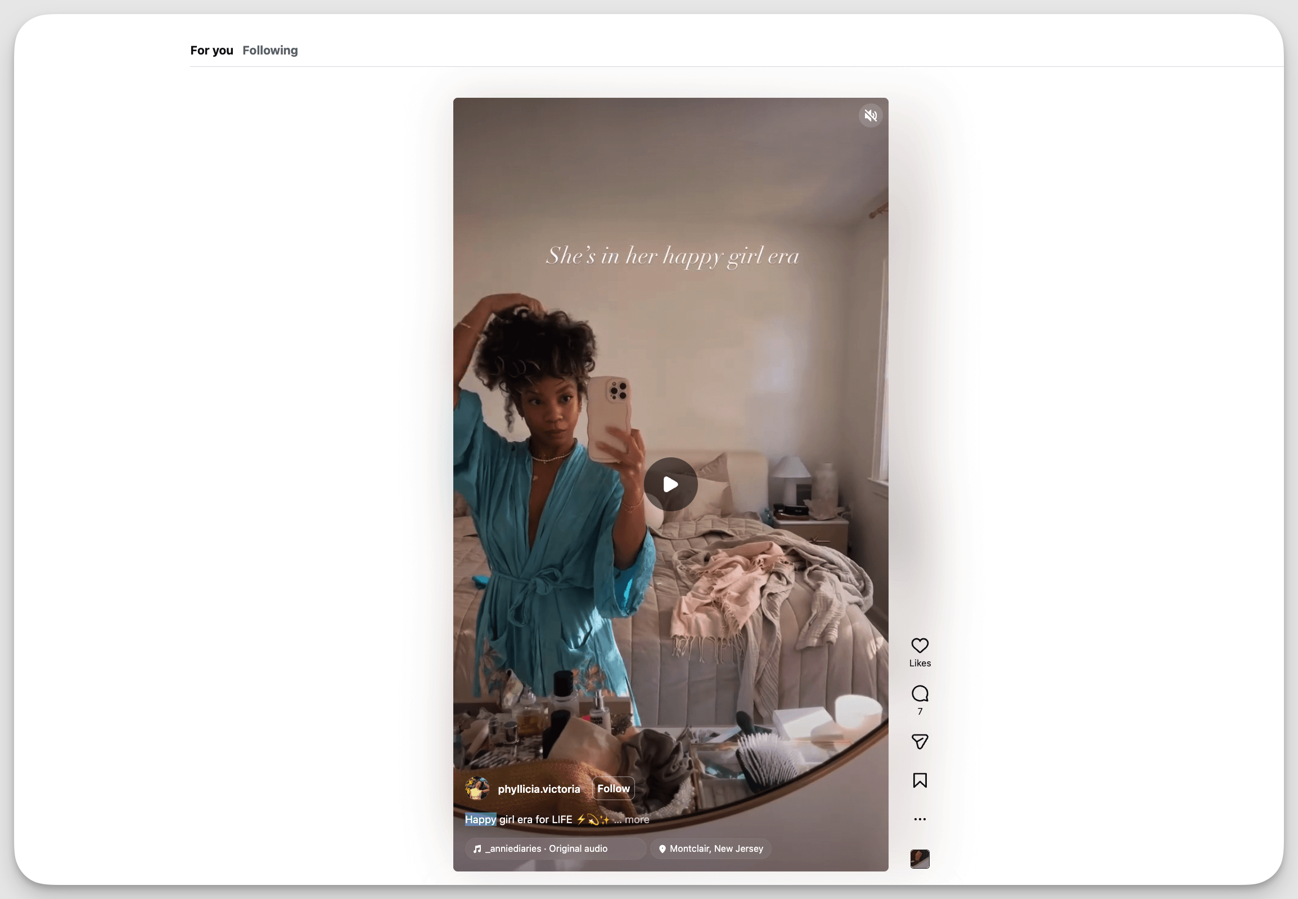Open three-dot more options menu

coord(920,819)
